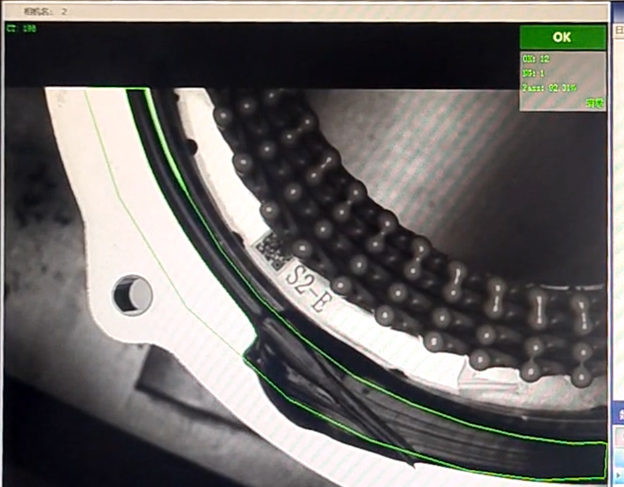The height and width of the screenshot is (487, 624).
Task: Select the OK: 12 count readout
Action: [x=536, y=59]
